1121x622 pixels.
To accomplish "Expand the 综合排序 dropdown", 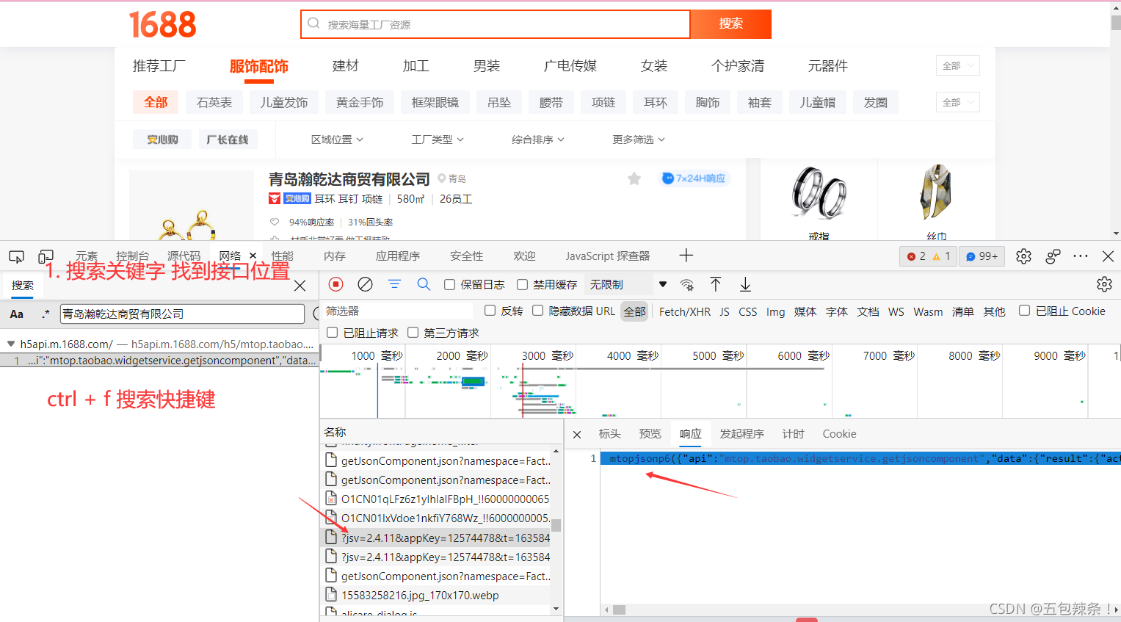I will pos(538,140).
